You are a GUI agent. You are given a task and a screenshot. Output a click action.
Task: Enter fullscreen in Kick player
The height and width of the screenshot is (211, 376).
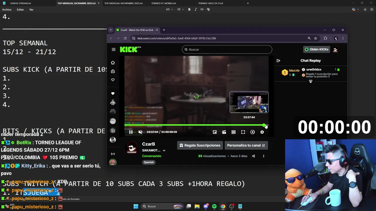243,132
